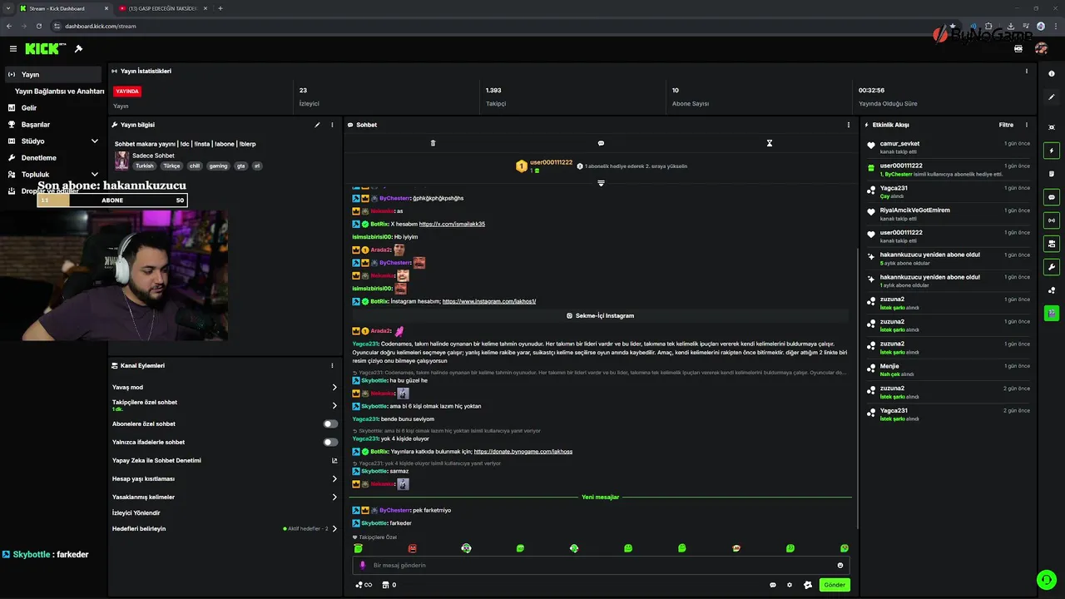Click İzleyici Yönlendir
Image resolution: width=1065 pixels, height=599 pixels.
click(136, 512)
